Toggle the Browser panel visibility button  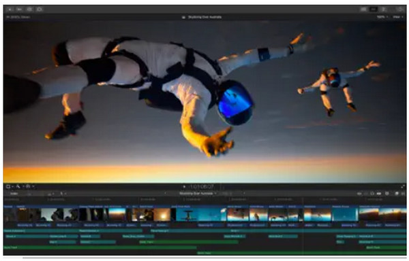pyautogui.click(x=363, y=10)
